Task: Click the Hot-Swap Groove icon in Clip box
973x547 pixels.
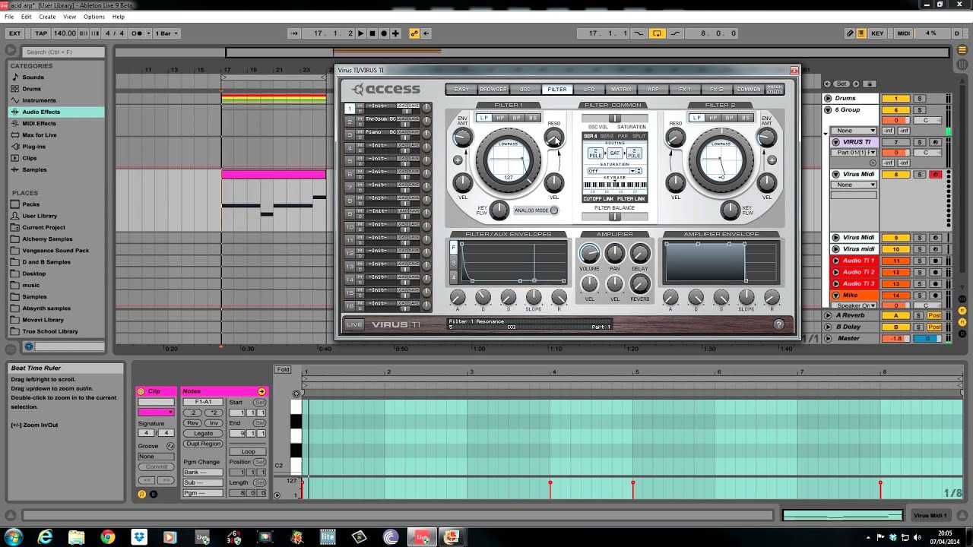Action: pos(170,446)
